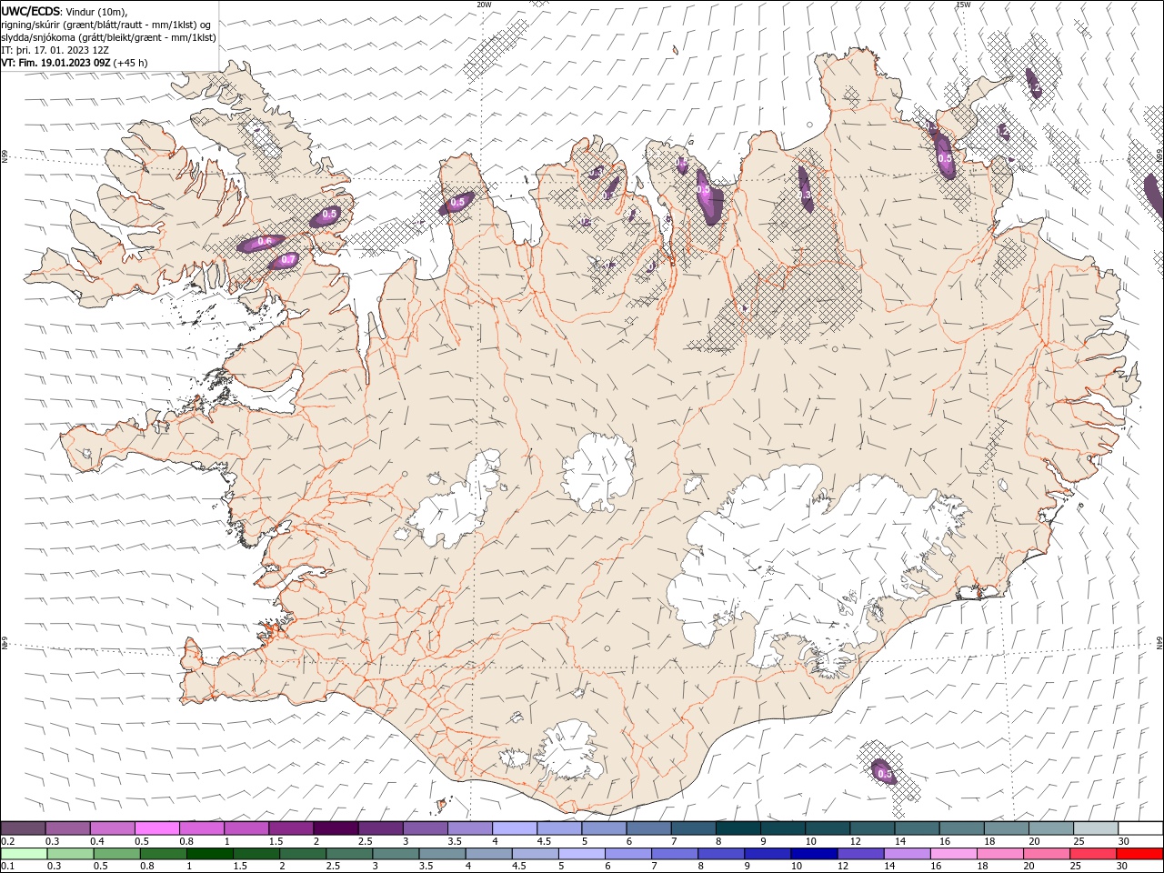Click the white 30 mm snow legend swatch
The image size is (1164, 873).
point(1140,828)
